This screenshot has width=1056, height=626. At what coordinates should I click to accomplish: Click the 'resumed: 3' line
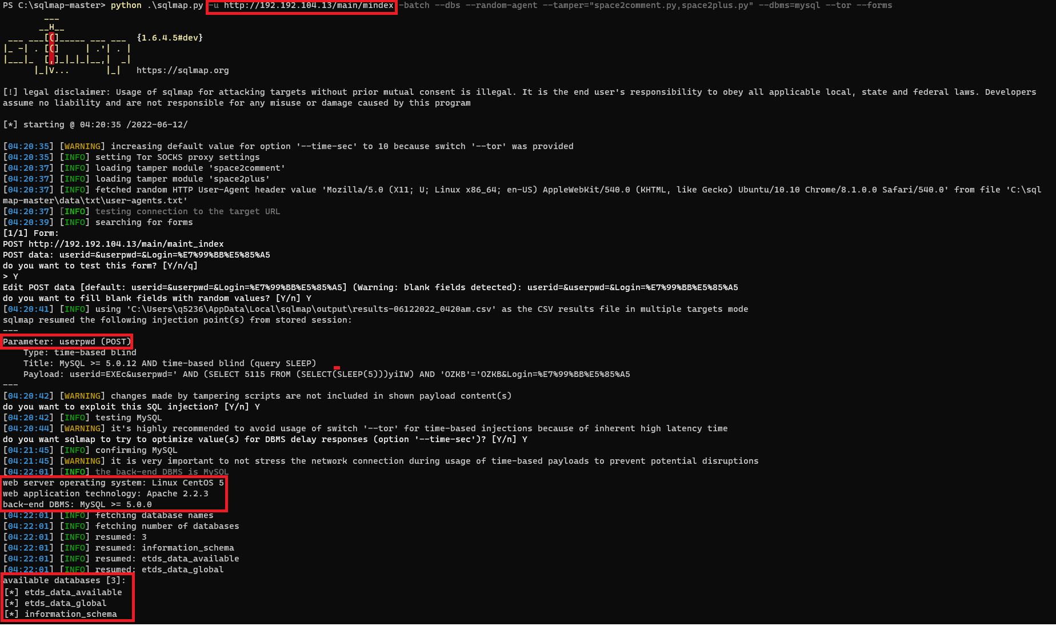pos(75,537)
